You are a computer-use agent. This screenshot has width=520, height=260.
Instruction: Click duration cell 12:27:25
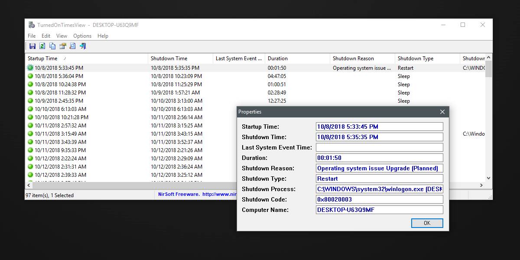(277, 101)
